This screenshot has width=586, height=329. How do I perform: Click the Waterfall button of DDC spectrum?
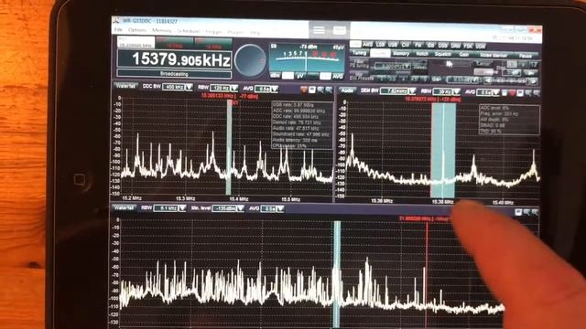tap(125, 86)
